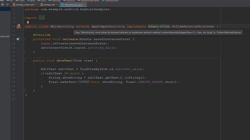
Task: Click the @Override annotation
Action: click(42, 35)
